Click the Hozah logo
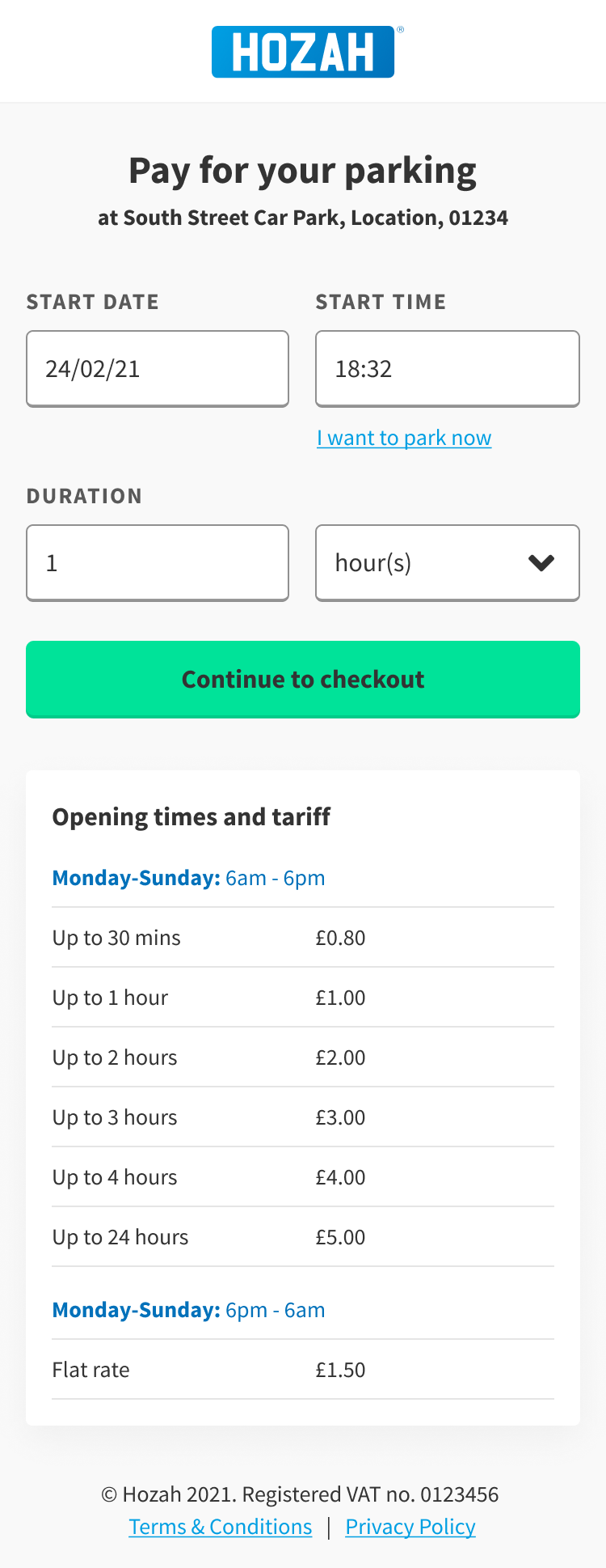The width and height of the screenshot is (606, 1568). click(x=303, y=52)
